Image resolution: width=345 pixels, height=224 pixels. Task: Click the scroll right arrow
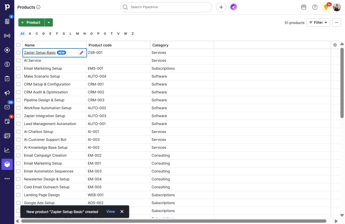(x=336, y=221)
